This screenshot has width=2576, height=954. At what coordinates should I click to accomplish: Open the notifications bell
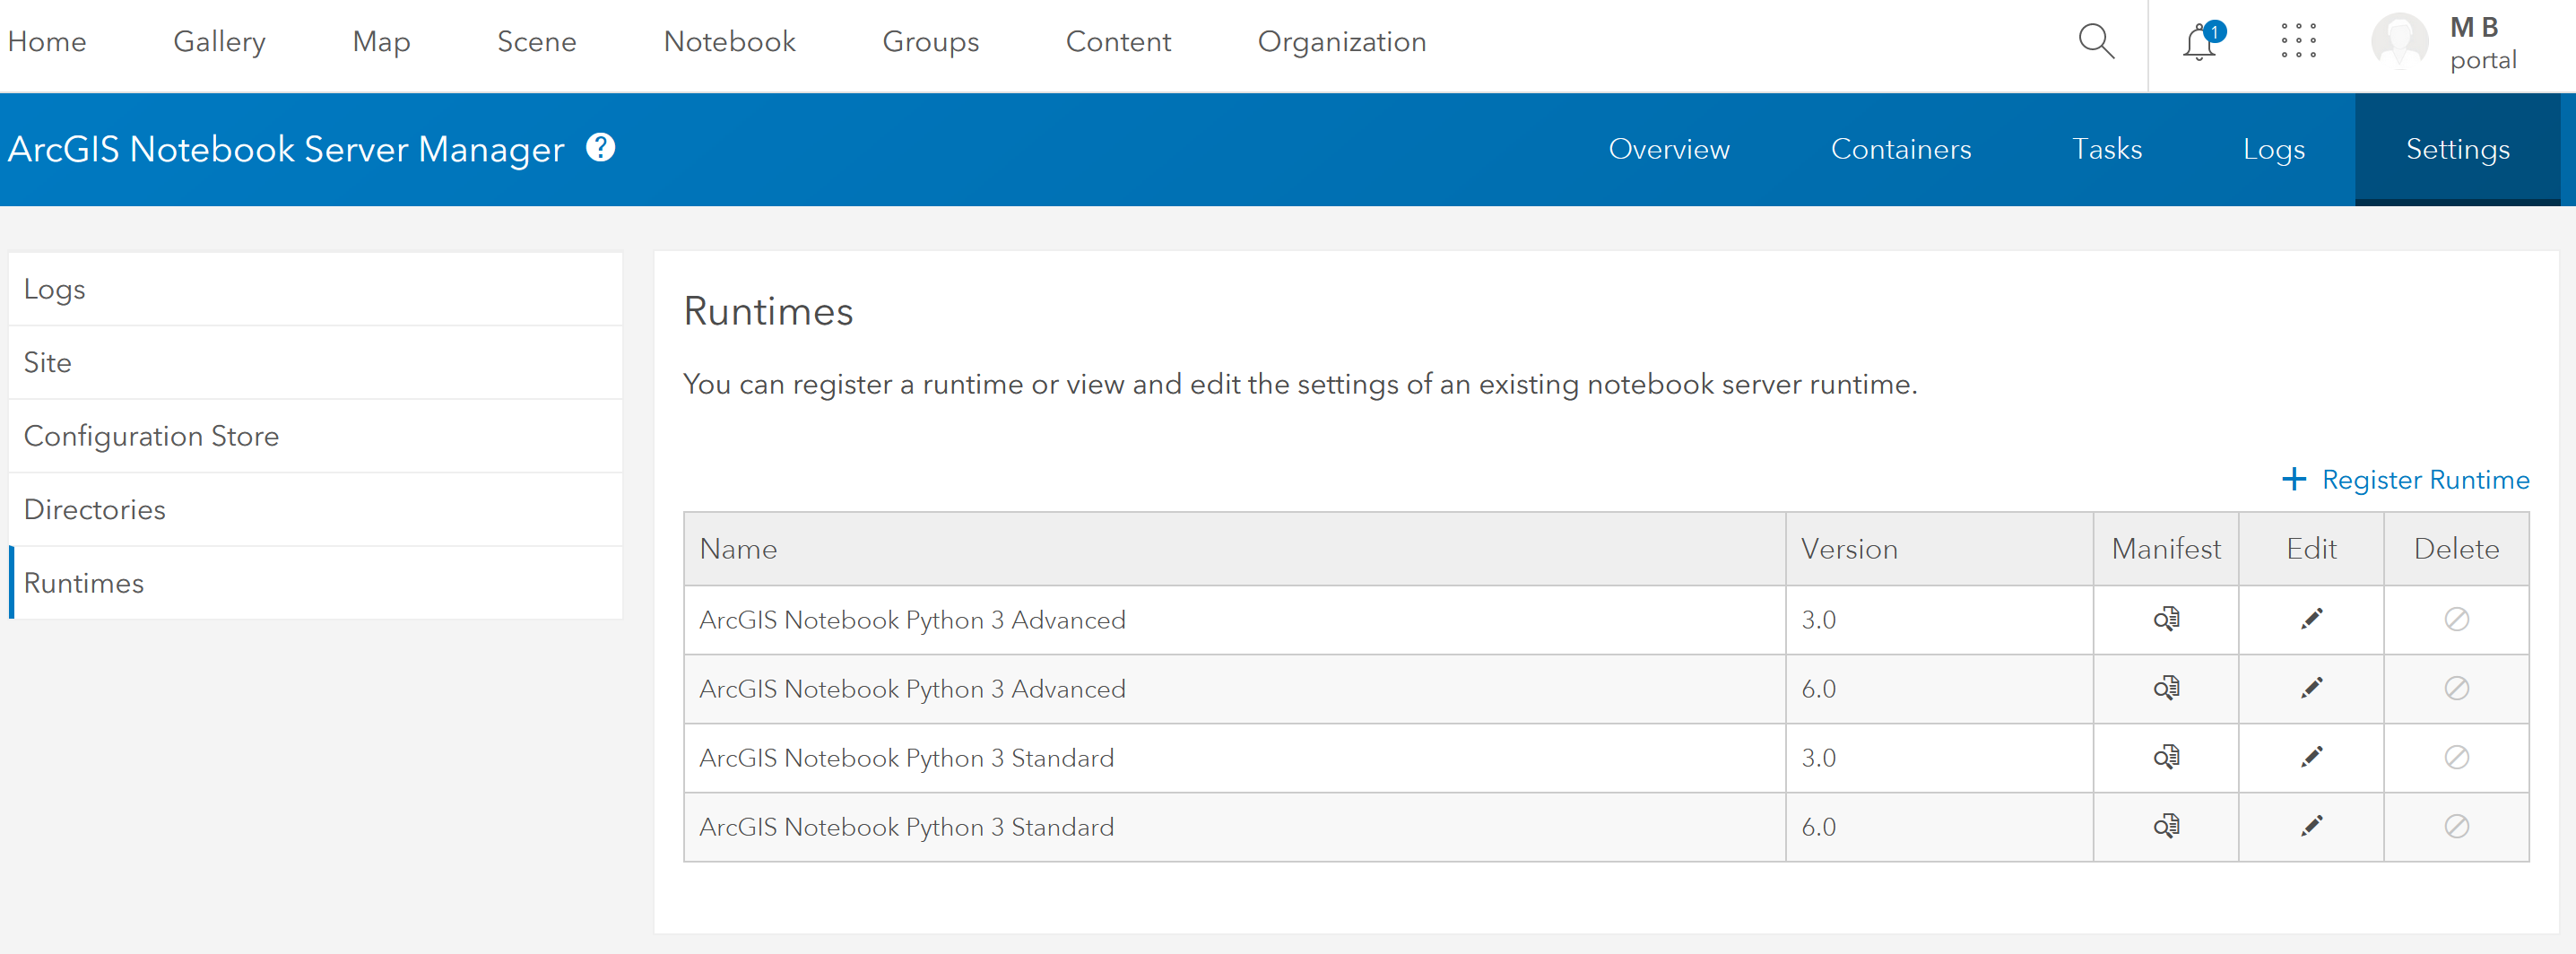tap(2199, 43)
